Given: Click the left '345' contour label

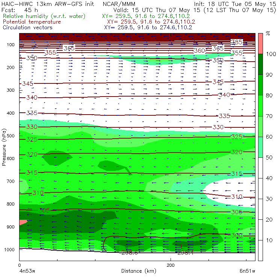Looking at the screenshot, I should pos(27,83).
